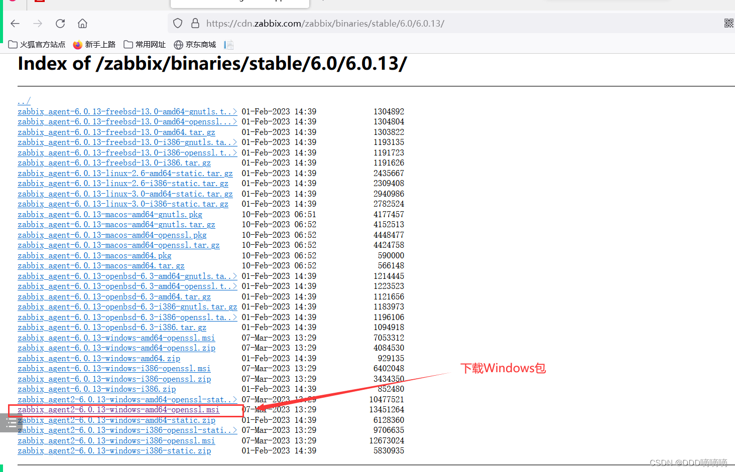Click the browser forward arrow
This screenshot has width=735, height=472.
tap(38, 24)
